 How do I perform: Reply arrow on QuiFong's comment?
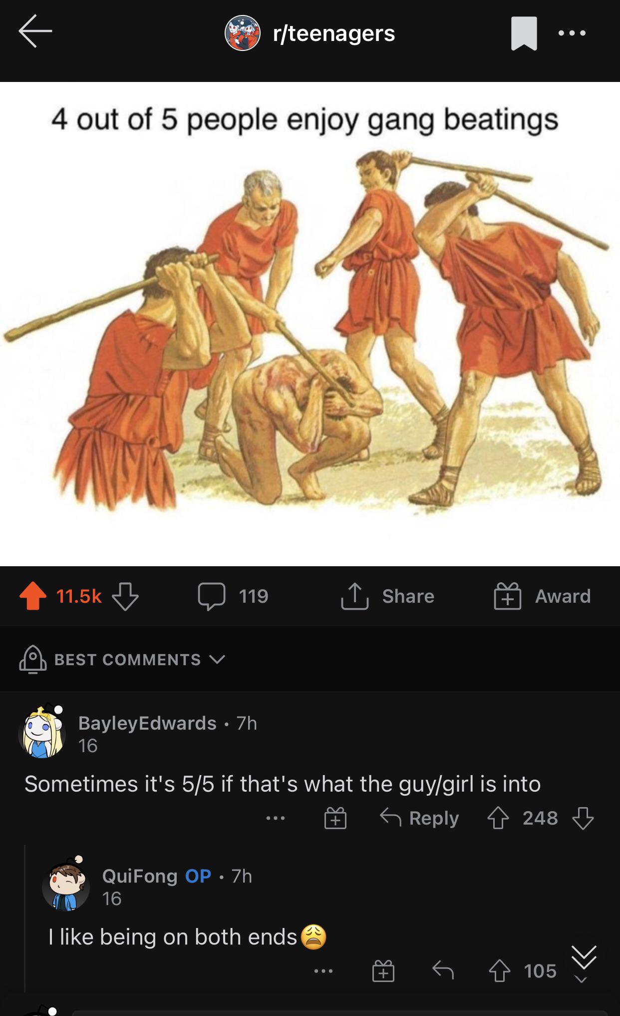pos(443,971)
